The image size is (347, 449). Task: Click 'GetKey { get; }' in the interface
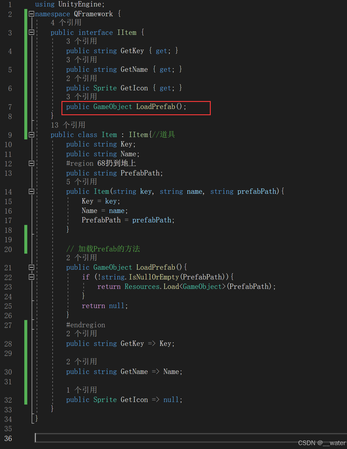click(x=149, y=51)
